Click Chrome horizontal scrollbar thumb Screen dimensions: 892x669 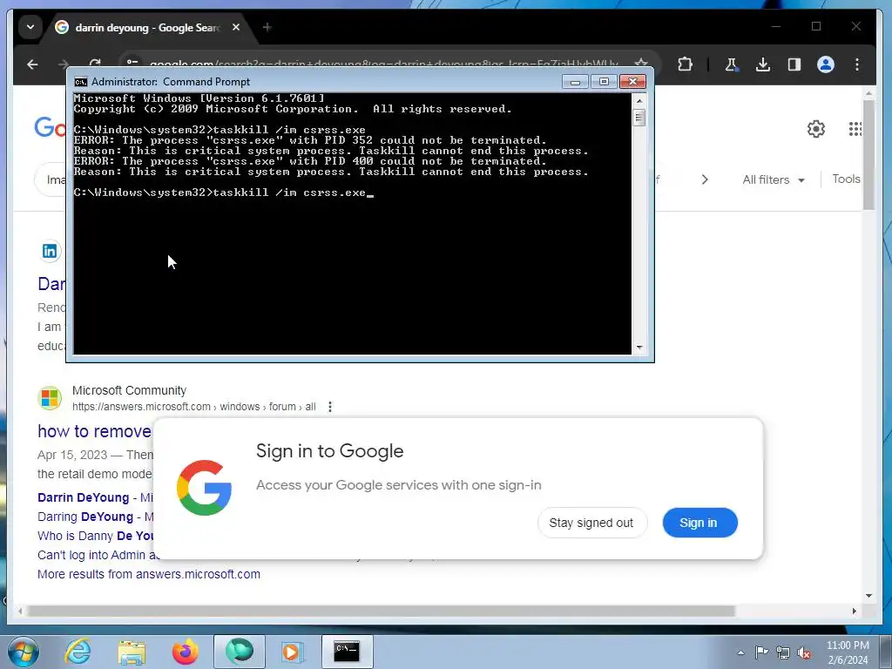381,611
